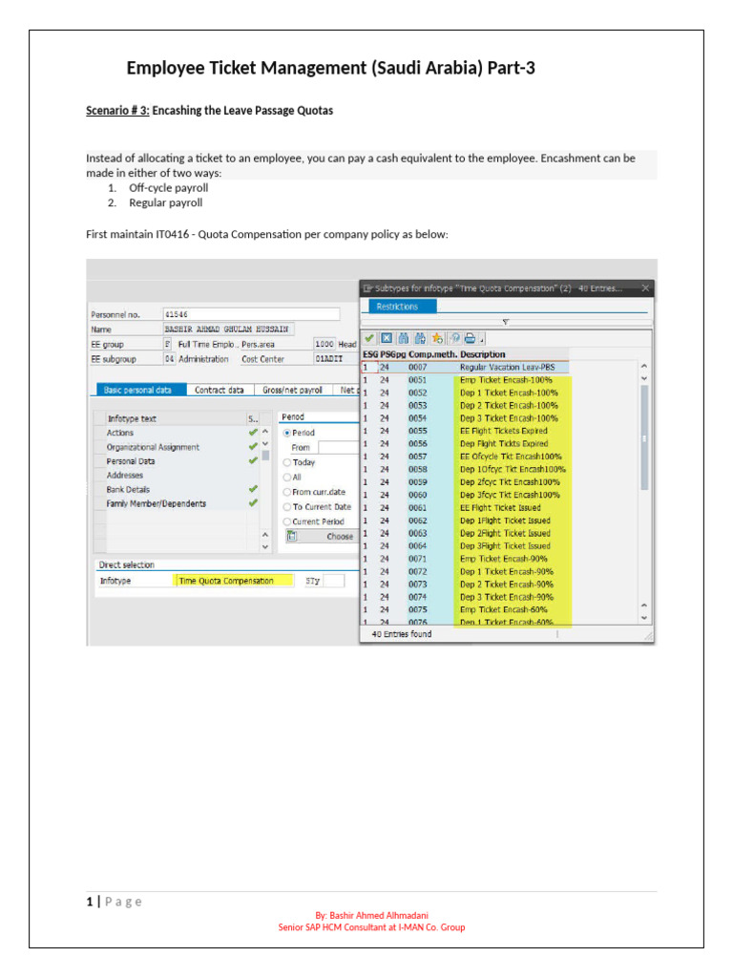Select the Today radio button

click(287, 463)
